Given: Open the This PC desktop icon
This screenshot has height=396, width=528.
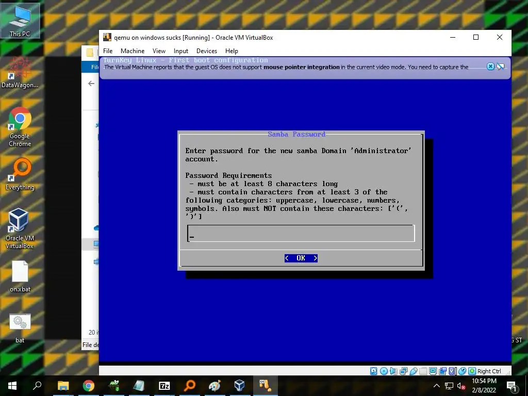Looking at the screenshot, I should [x=20, y=21].
